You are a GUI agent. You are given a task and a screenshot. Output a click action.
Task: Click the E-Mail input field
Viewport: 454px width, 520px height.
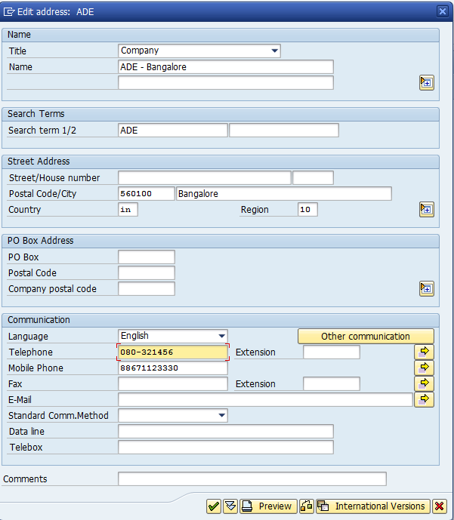pos(265,399)
